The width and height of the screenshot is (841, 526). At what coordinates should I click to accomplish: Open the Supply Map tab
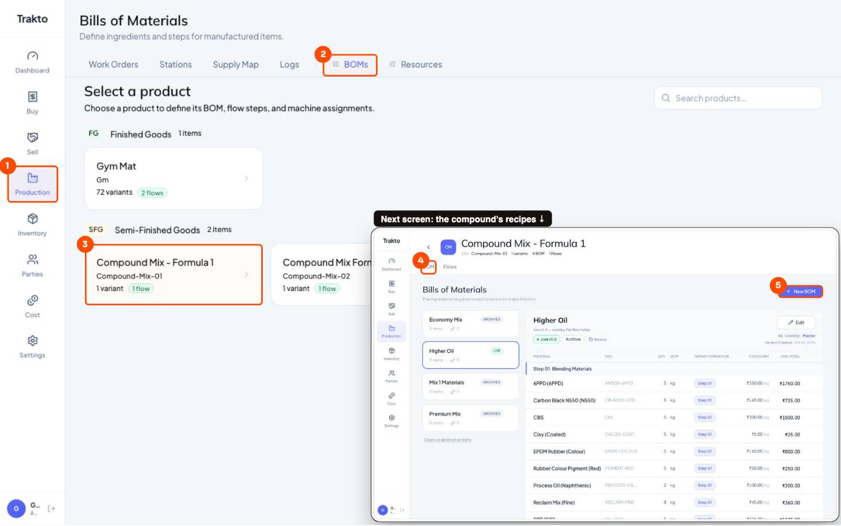click(236, 65)
